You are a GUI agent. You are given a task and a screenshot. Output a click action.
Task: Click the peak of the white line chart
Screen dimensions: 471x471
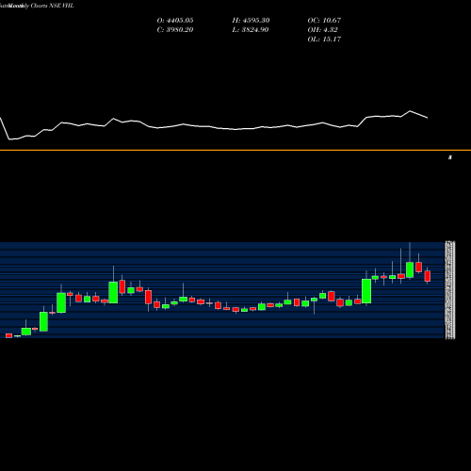pos(410,111)
